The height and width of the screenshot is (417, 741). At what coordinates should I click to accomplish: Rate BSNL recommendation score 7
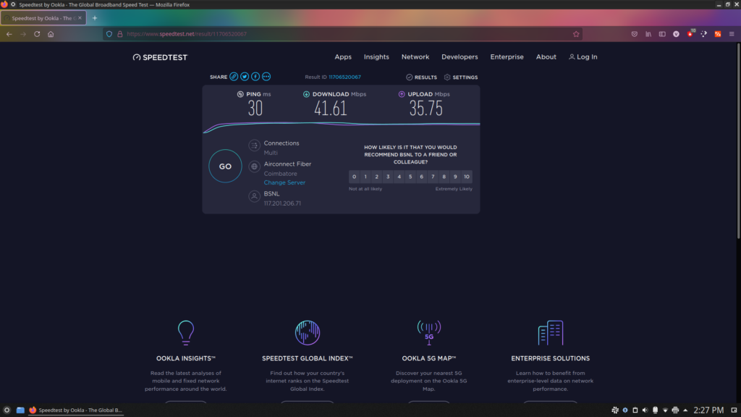pos(433,177)
